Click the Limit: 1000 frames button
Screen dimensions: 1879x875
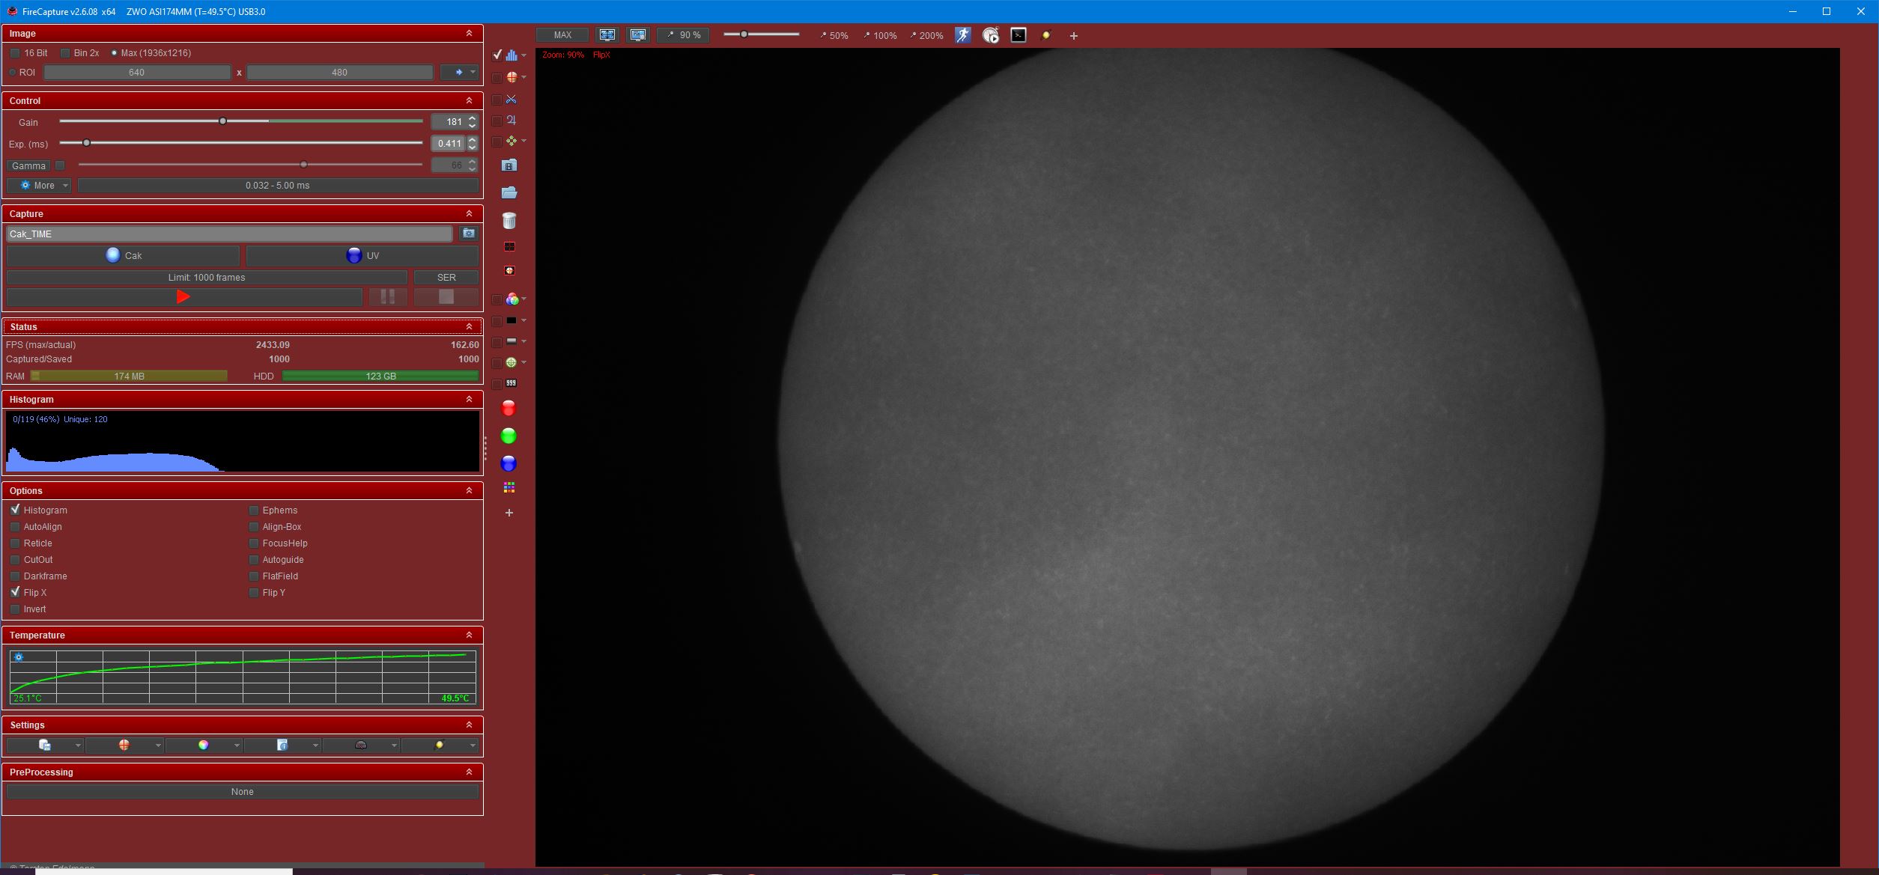click(x=207, y=277)
